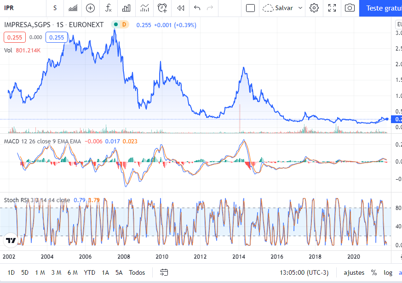Open indicator templates icon

coord(144,8)
